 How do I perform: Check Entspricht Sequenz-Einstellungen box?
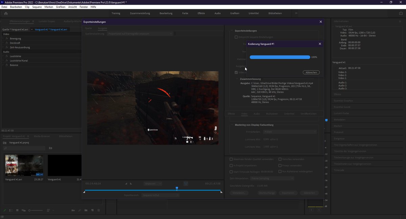click(236, 37)
